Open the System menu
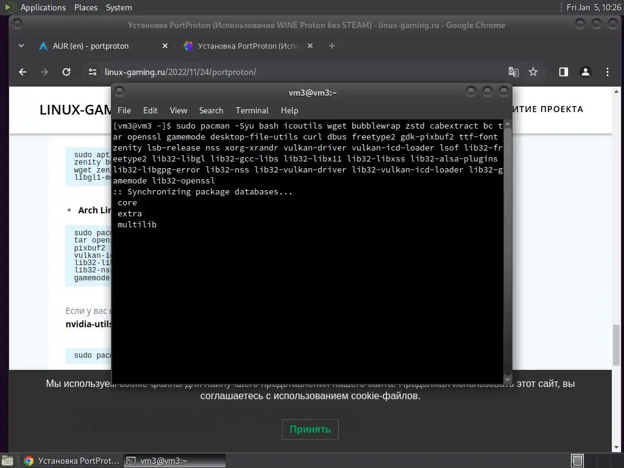Viewport: 624px width, 468px height. (119, 7)
